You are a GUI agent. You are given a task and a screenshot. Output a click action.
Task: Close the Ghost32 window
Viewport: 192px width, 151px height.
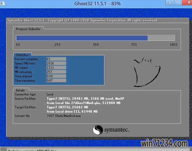[188, 2]
